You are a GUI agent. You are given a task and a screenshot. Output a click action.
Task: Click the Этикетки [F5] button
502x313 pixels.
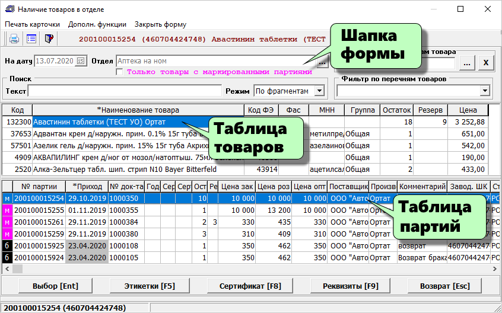pyautogui.click(x=150, y=286)
